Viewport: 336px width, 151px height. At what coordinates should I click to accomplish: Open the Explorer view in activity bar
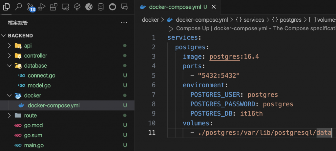point(7,7)
